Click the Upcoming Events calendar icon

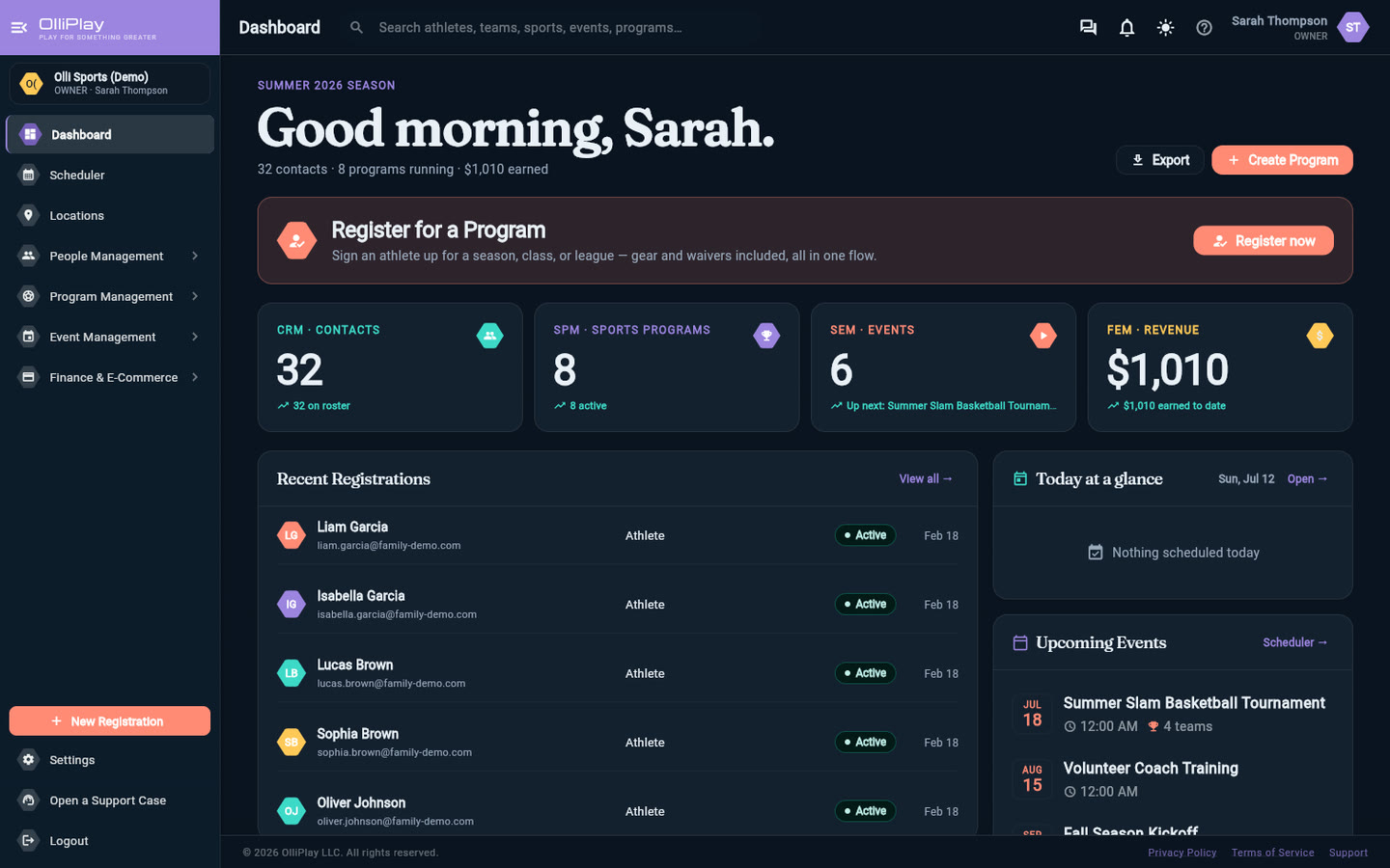(x=1019, y=642)
